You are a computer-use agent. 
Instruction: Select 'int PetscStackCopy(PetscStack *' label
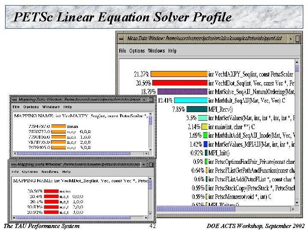(x=241, y=188)
